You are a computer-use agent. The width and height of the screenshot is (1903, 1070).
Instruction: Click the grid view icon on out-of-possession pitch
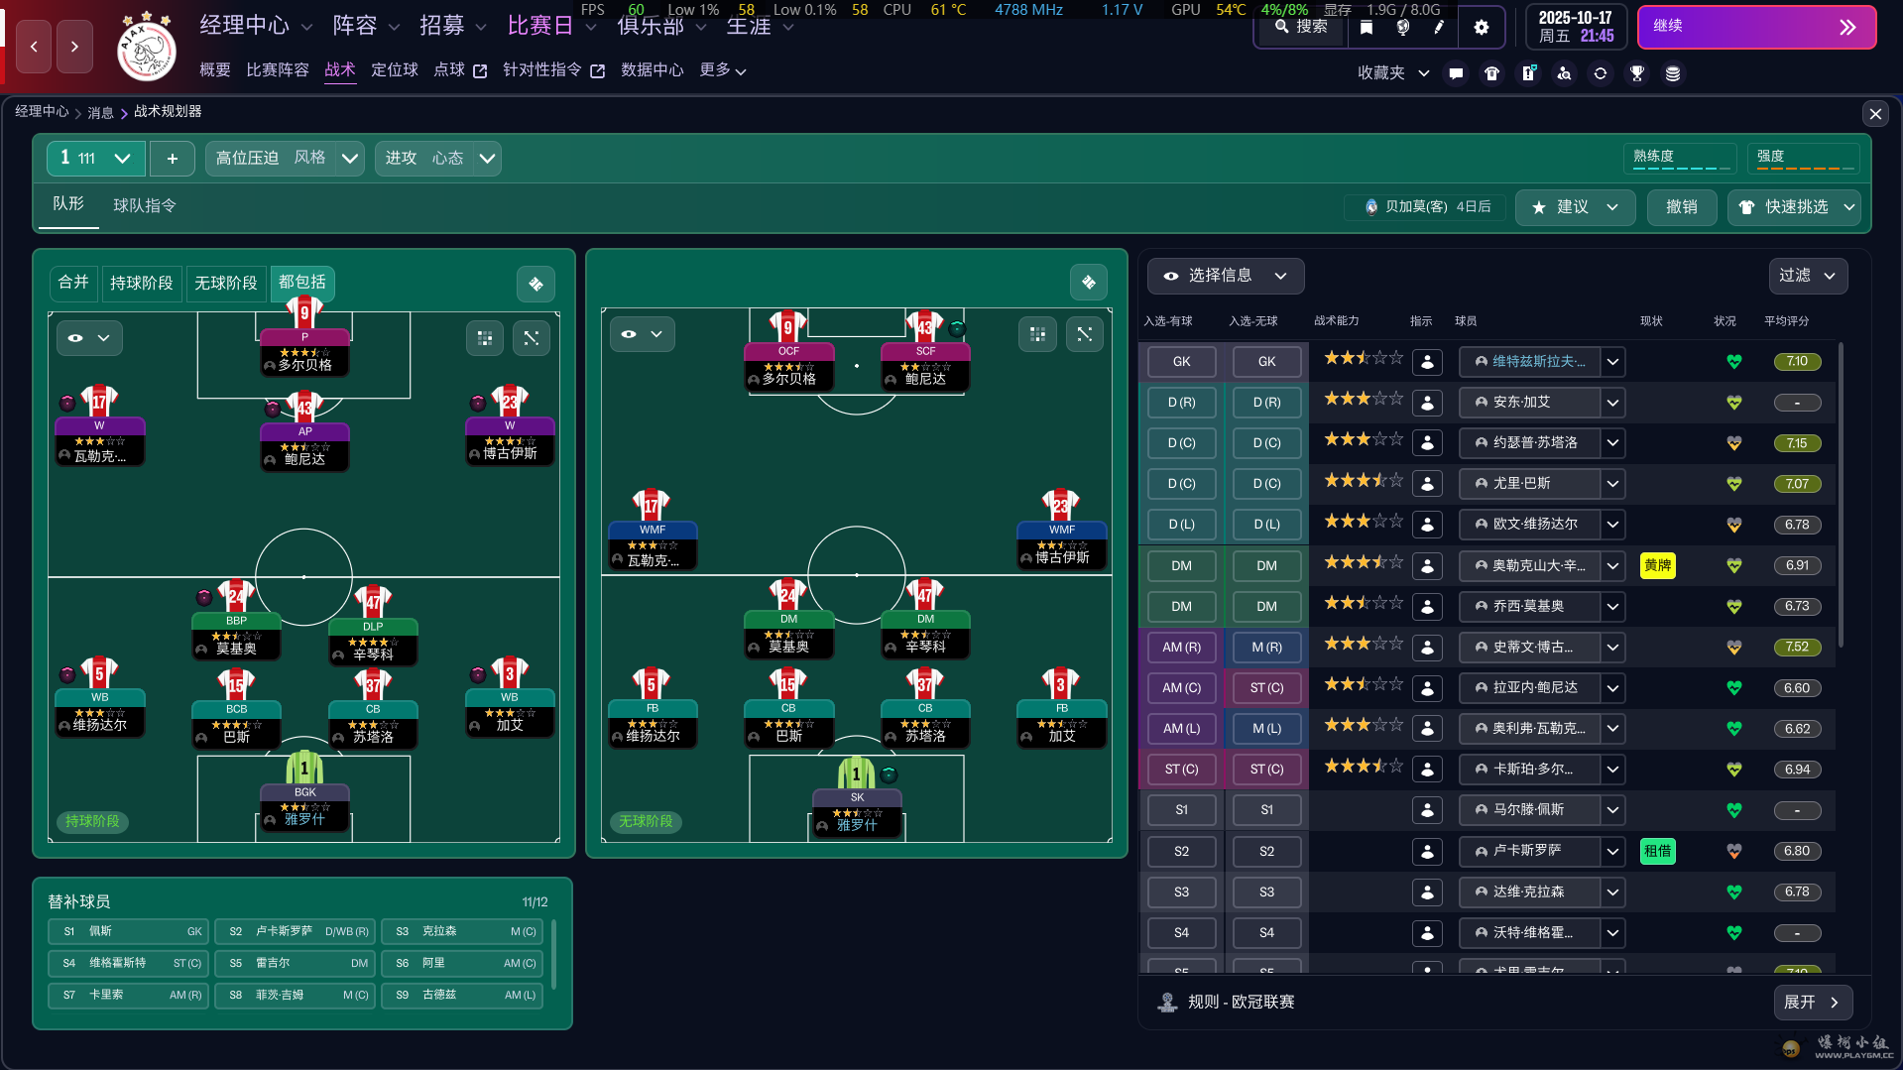1037,334
